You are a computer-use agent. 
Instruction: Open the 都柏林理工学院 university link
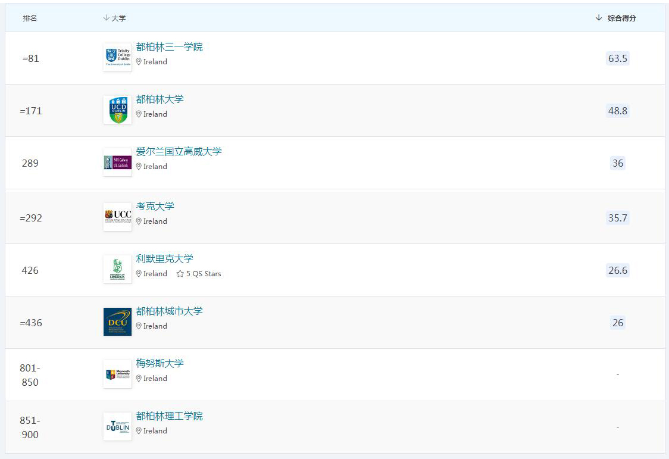pos(169,416)
